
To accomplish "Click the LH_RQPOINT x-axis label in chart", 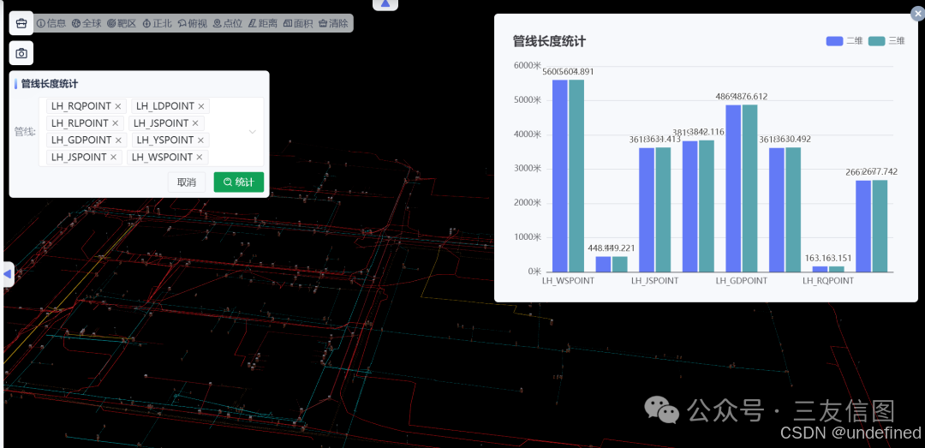I will point(828,281).
